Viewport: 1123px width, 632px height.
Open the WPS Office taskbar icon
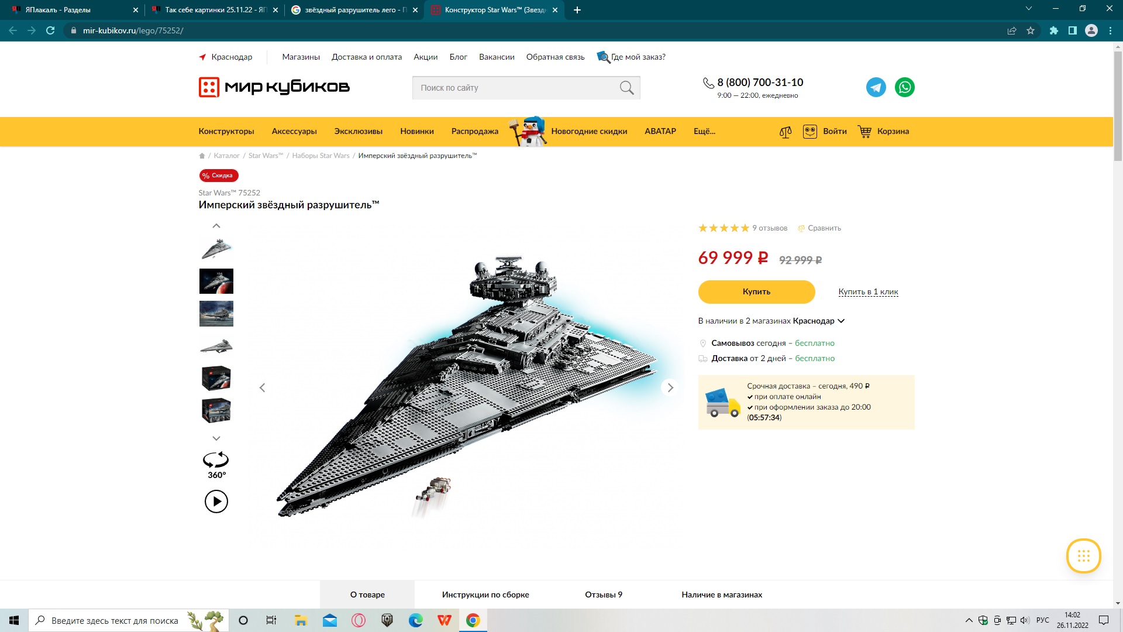(445, 620)
